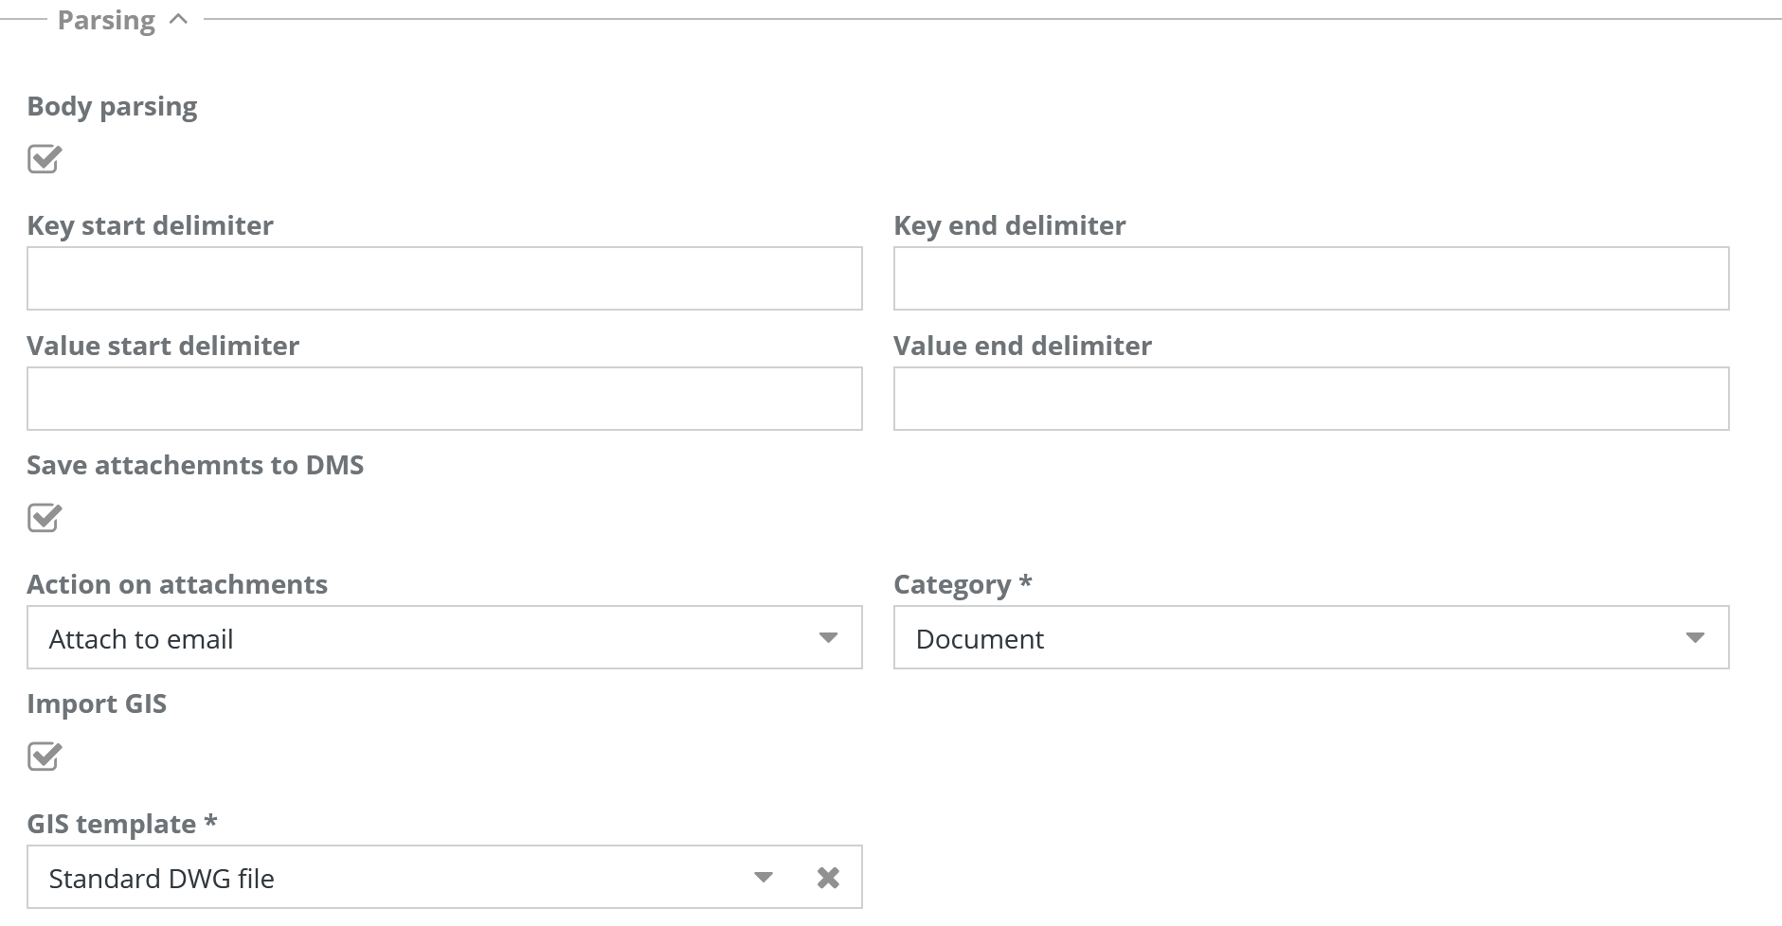Click the Parsing section title
This screenshot has width=1782, height=926.
[106, 20]
